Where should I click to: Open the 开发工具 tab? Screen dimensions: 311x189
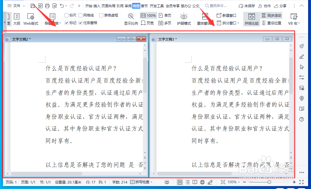coord(157,6)
